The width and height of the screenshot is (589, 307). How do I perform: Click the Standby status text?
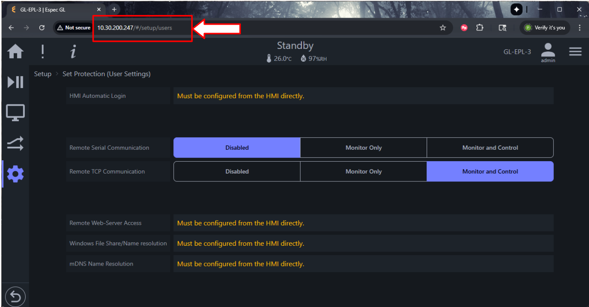click(295, 46)
